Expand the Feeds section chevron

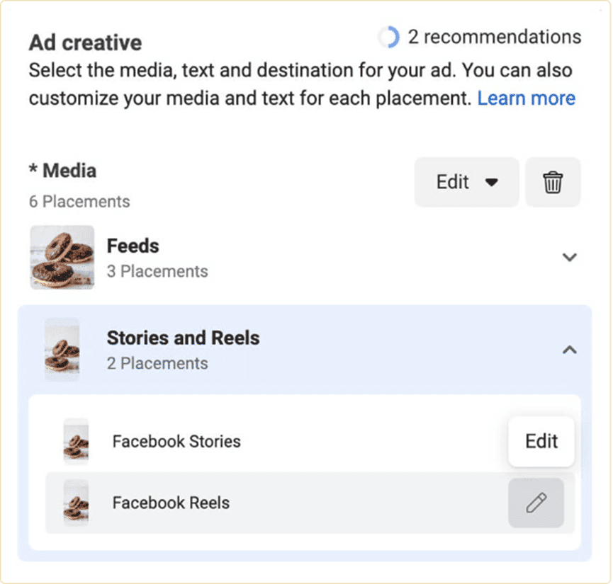pos(569,258)
